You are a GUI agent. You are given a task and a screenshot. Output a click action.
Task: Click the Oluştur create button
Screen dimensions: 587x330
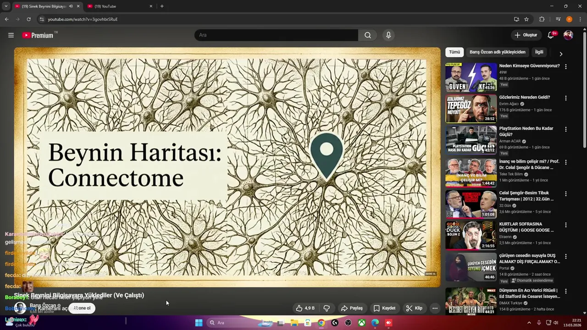tap(526, 35)
